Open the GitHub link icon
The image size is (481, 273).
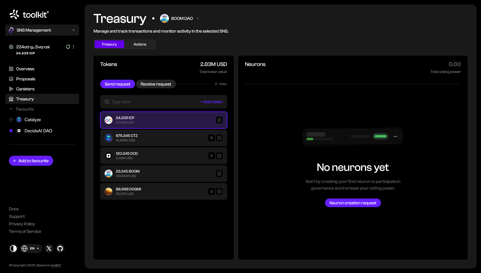[x=60, y=248]
